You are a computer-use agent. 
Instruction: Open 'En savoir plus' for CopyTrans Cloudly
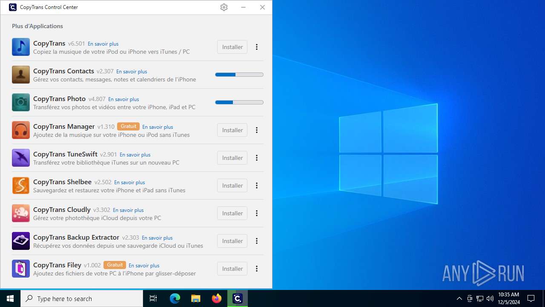click(x=128, y=210)
